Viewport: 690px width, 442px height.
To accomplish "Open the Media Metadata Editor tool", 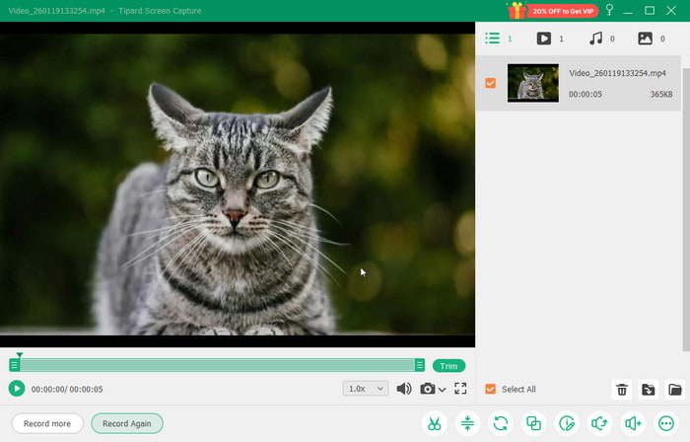I will (x=567, y=423).
